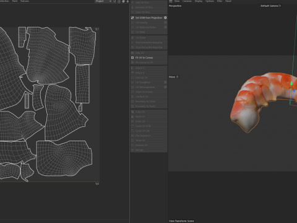Click the green Y-axis move handle

pos(291,83)
